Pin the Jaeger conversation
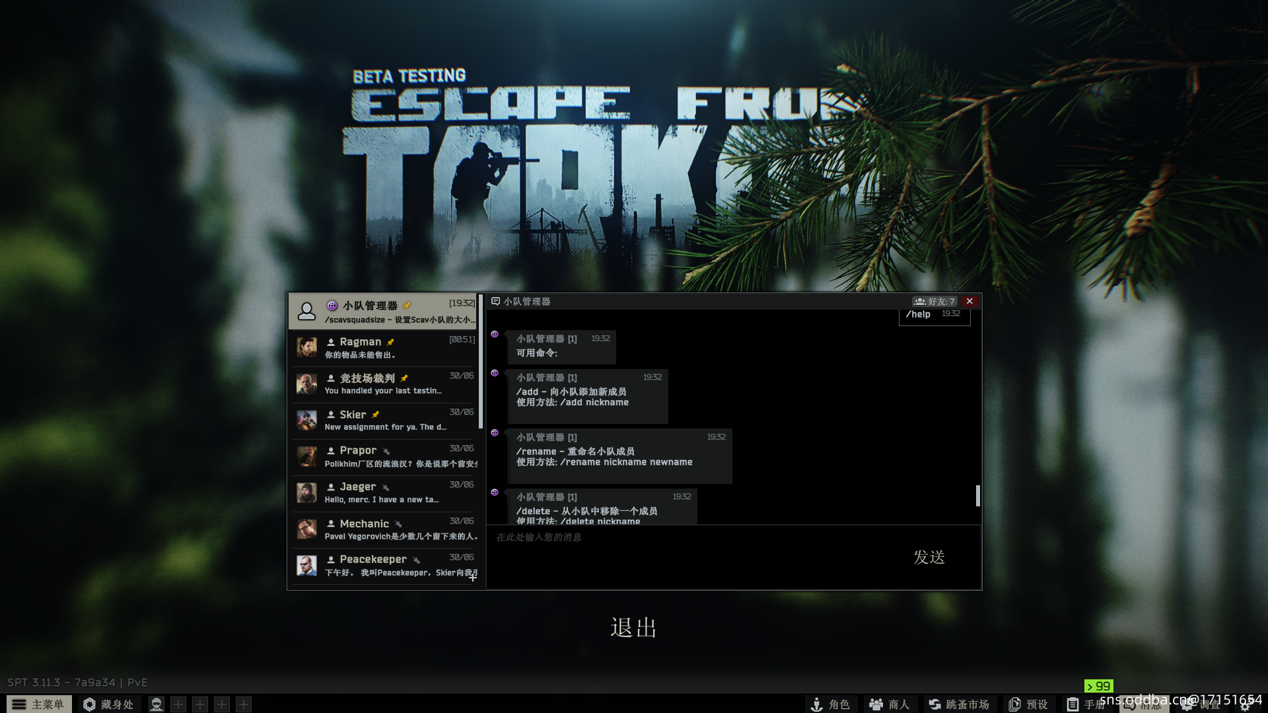The height and width of the screenshot is (713, 1268). point(385,487)
